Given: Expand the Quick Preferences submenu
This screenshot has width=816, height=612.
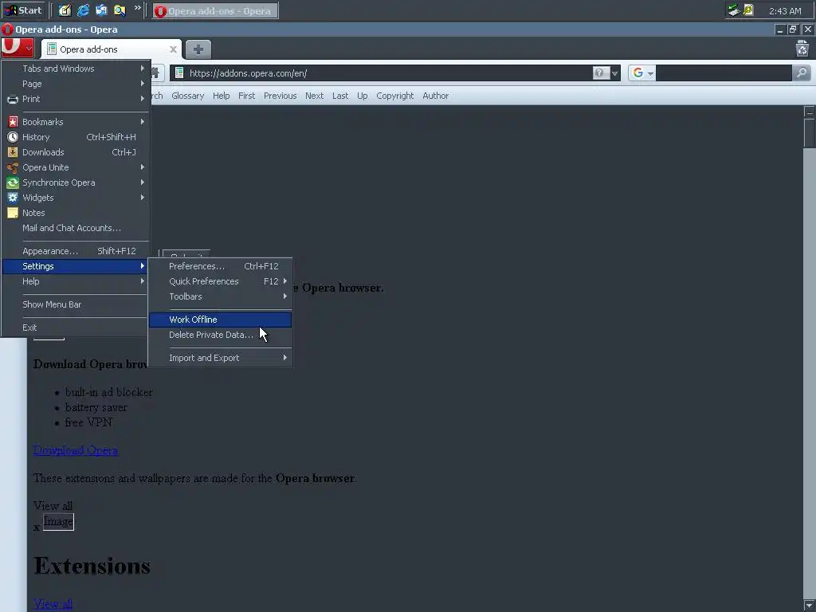Looking at the screenshot, I should coord(220,281).
